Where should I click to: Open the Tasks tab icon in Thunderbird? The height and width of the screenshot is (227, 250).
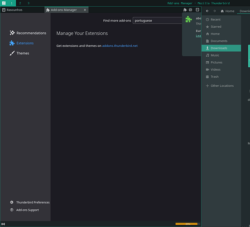coord(197,10)
